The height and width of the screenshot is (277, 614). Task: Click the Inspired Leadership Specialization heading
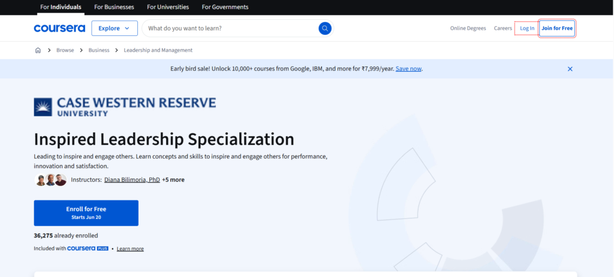[164, 139]
